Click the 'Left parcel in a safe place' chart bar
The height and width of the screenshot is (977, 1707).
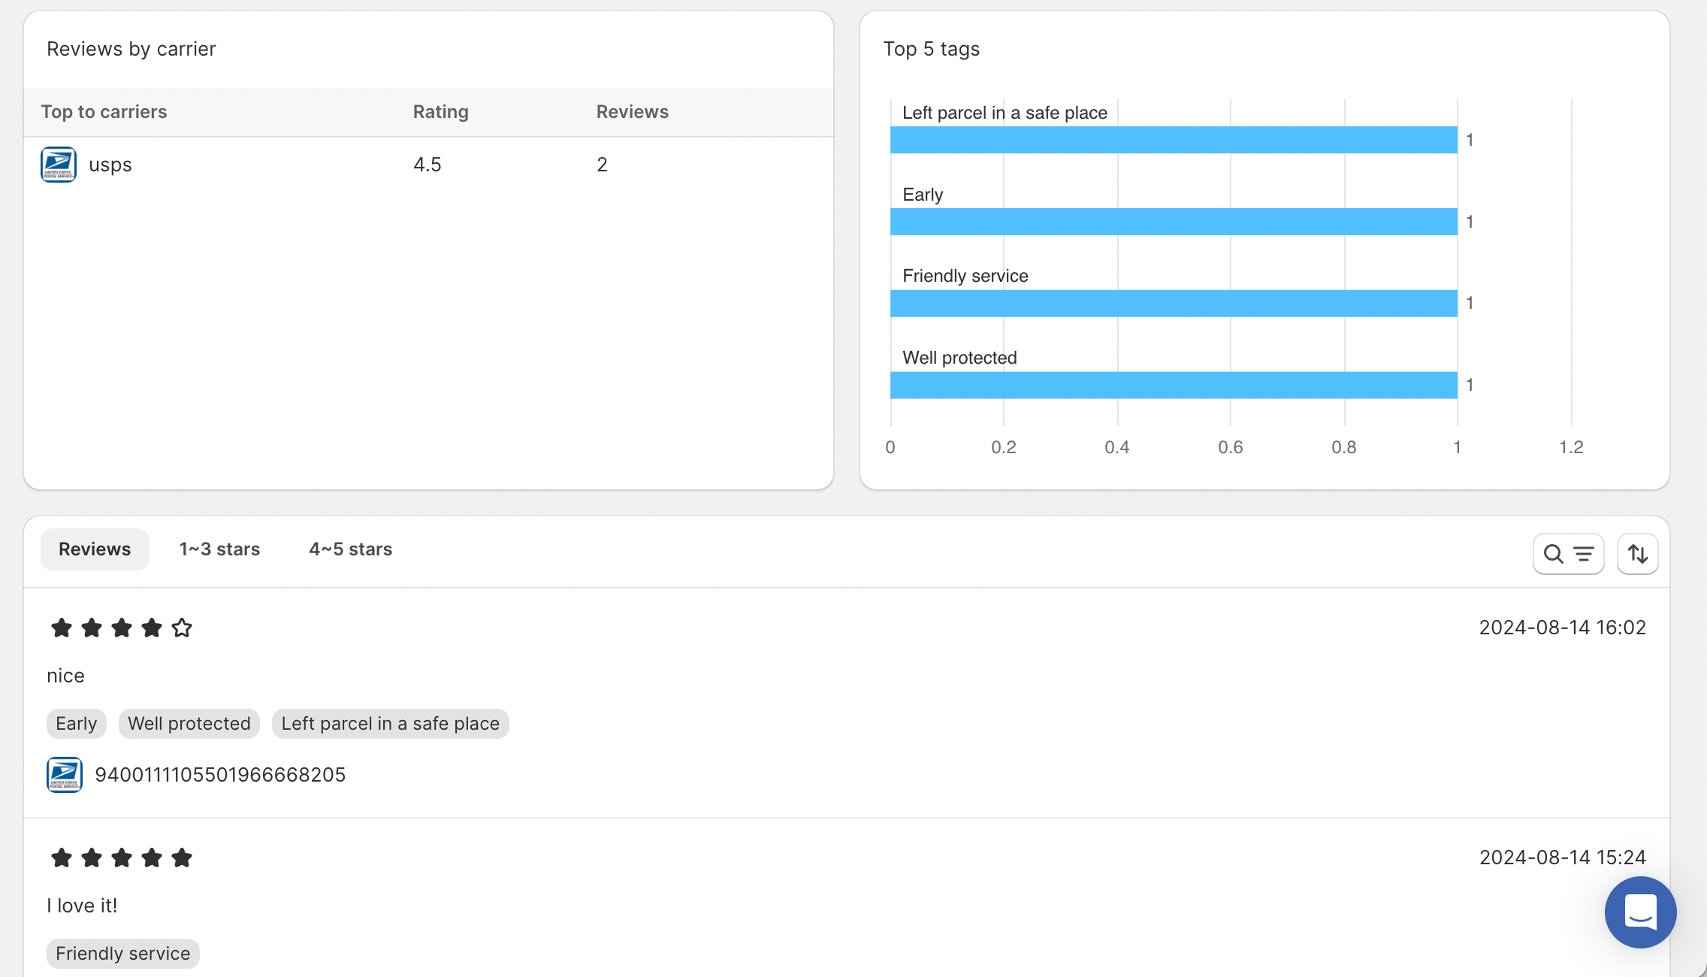click(x=1174, y=140)
